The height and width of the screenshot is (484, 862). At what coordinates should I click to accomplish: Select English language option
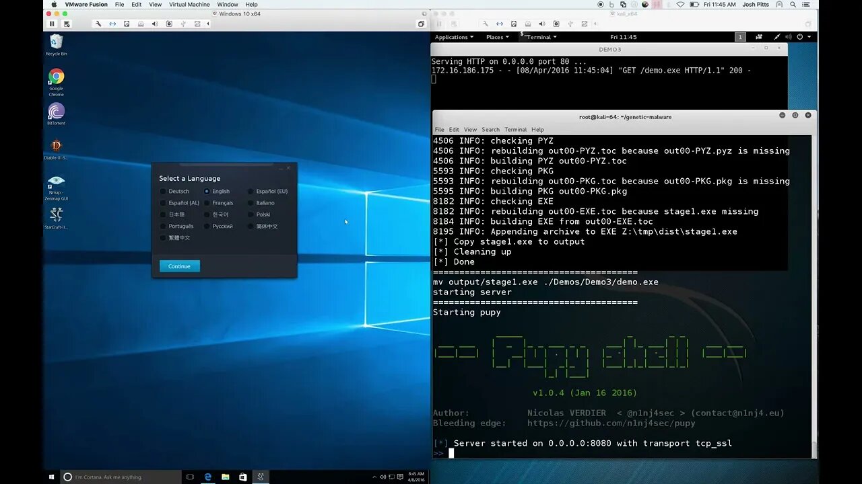coord(217,191)
